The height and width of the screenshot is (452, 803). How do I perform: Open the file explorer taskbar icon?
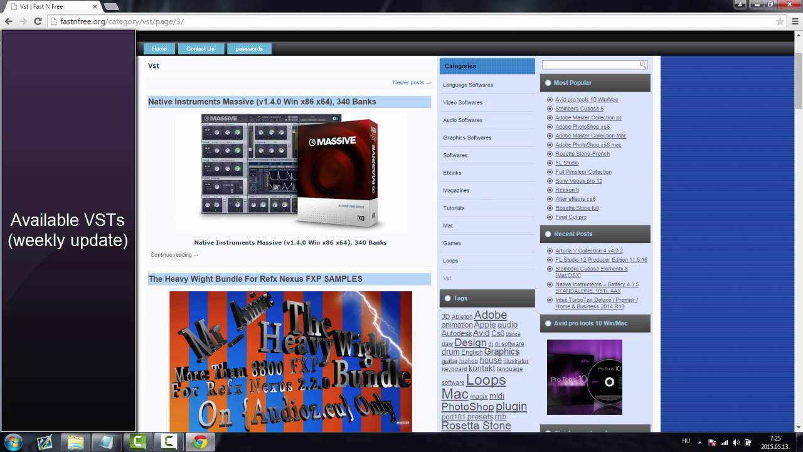(x=76, y=442)
